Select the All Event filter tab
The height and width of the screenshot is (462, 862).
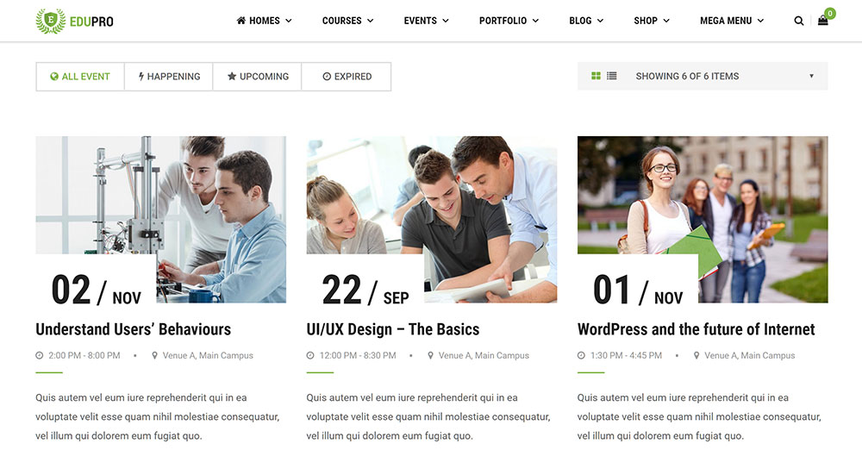point(80,77)
